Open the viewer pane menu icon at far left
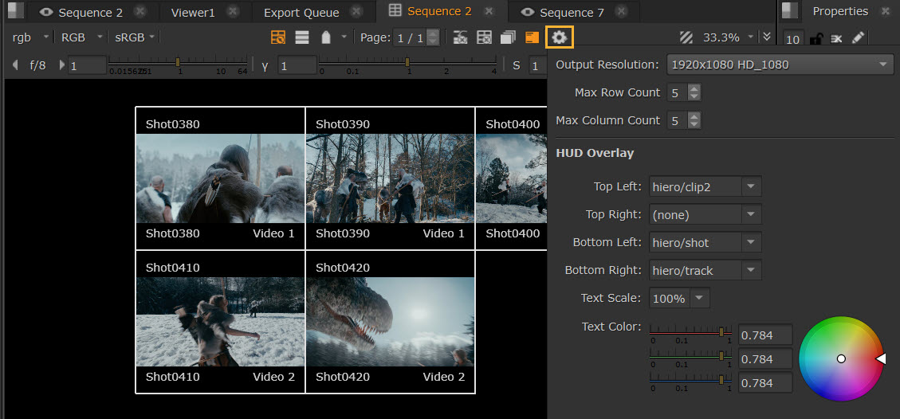 [16, 10]
